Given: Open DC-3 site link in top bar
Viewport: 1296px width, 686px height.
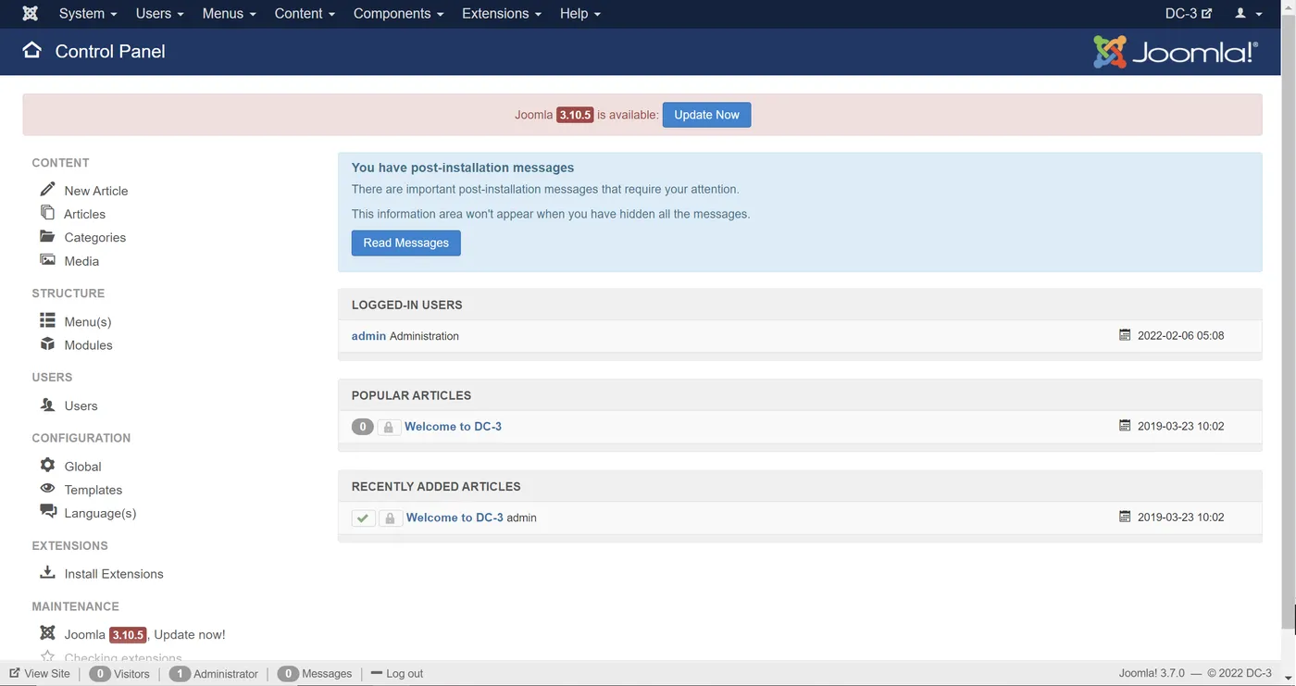Looking at the screenshot, I should click(1188, 13).
